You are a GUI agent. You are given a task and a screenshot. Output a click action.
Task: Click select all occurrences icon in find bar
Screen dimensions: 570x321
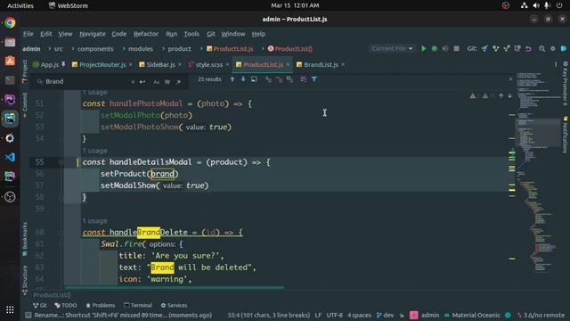289,79
